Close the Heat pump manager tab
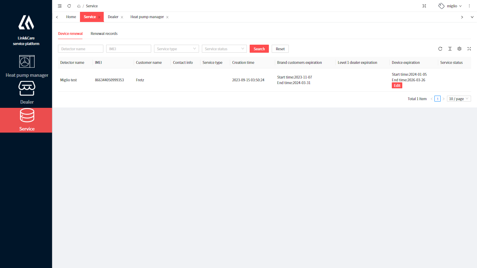 (x=167, y=17)
